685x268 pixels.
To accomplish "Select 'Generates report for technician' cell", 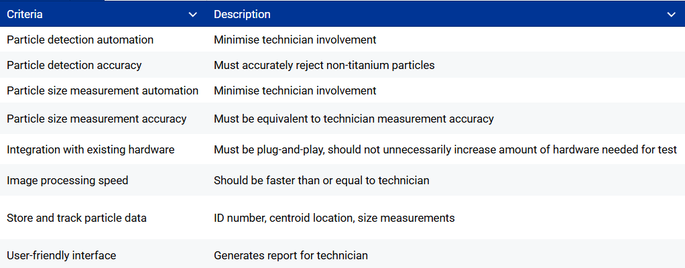I will [x=291, y=255].
